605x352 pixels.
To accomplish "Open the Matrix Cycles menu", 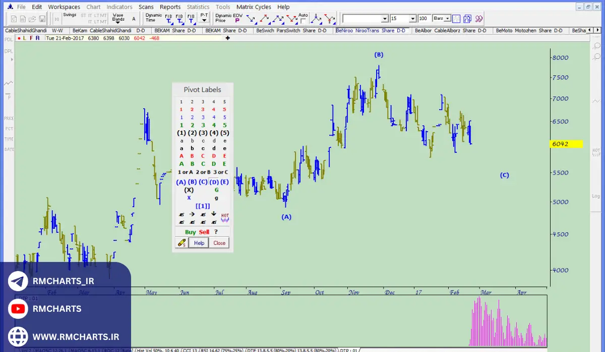I will (254, 7).
